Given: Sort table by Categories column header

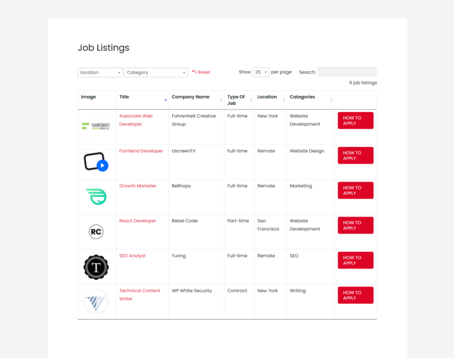Looking at the screenshot, I should pyautogui.click(x=302, y=97).
